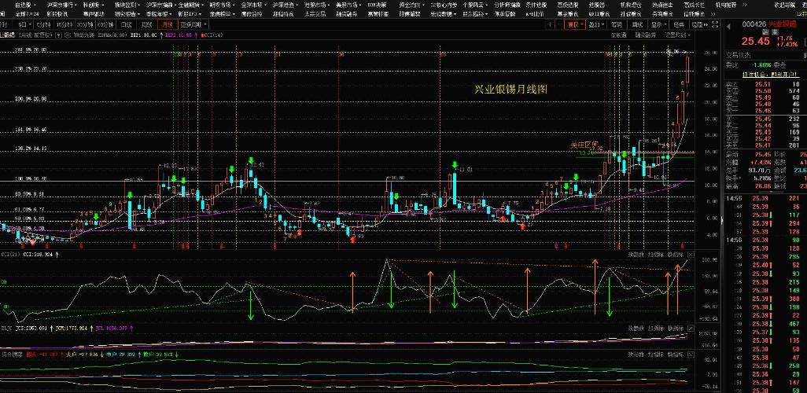Toggle 筹码 chip distribution view

pyautogui.click(x=617, y=24)
